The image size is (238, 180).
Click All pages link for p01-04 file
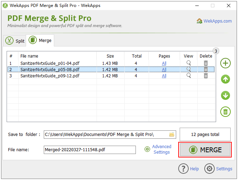tap(164, 63)
